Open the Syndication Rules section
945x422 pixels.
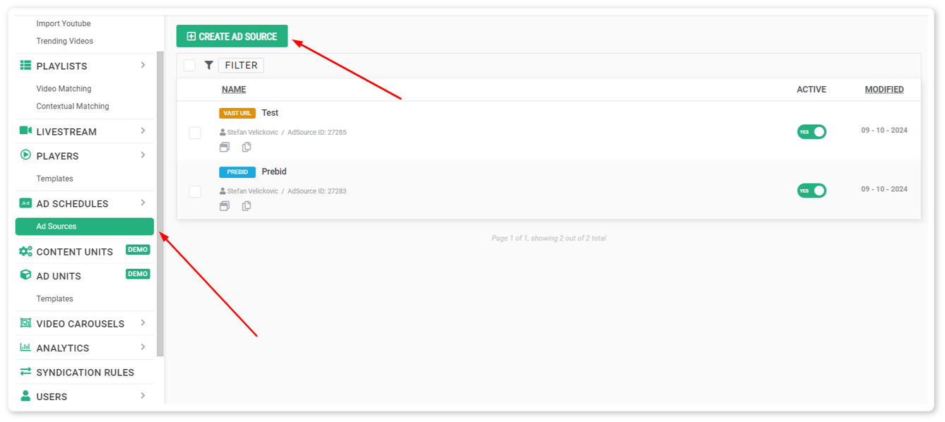point(84,372)
